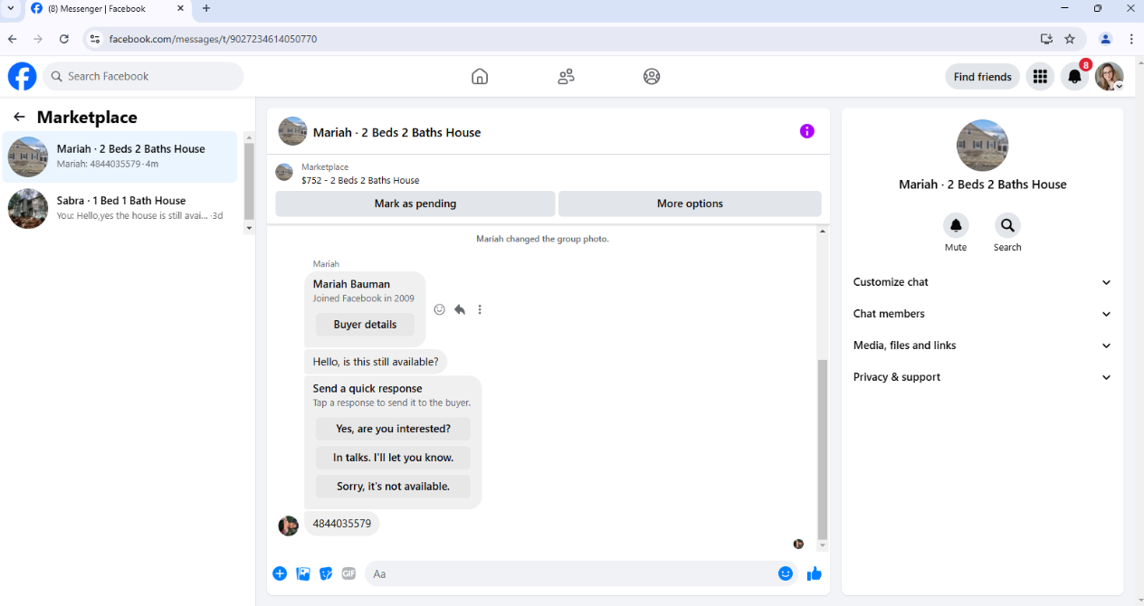Open the Home feed icon
Screen dimensions: 1144x606
click(480, 77)
